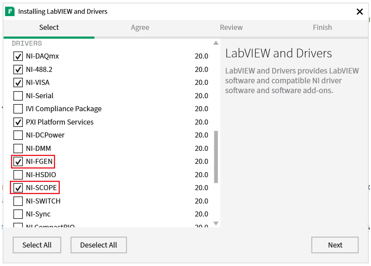Viewport: 371px width, 266px height.
Task: Click the driver list scroll up arrow
Action: click(x=216, y=43)
